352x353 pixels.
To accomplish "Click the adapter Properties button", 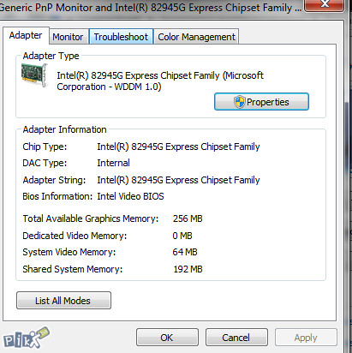I will pyautogui.click(x=261, y=102).
